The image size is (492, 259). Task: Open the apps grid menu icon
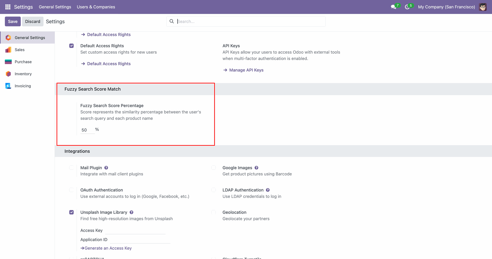point(8,7)
